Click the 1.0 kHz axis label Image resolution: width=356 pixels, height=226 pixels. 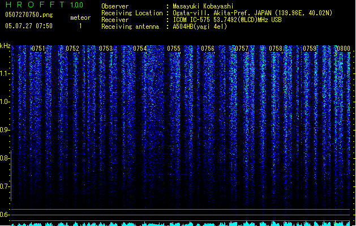coord(5,102)
